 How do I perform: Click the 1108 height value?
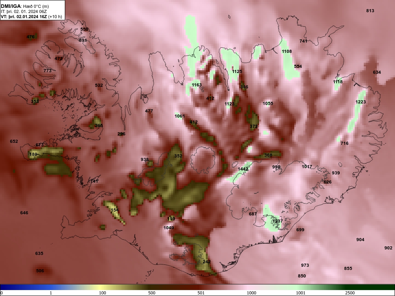coord(287,51)
